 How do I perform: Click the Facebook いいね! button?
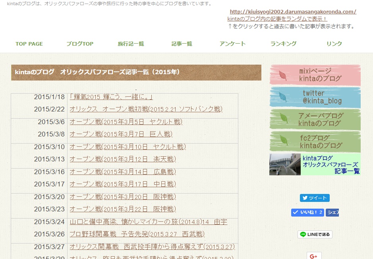[307, 213]
